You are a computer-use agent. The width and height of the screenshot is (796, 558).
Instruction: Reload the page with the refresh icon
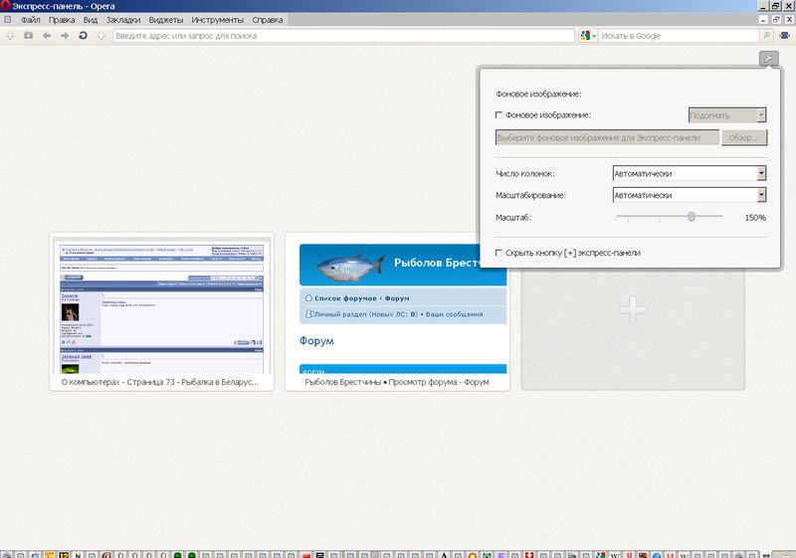point(83,36)
